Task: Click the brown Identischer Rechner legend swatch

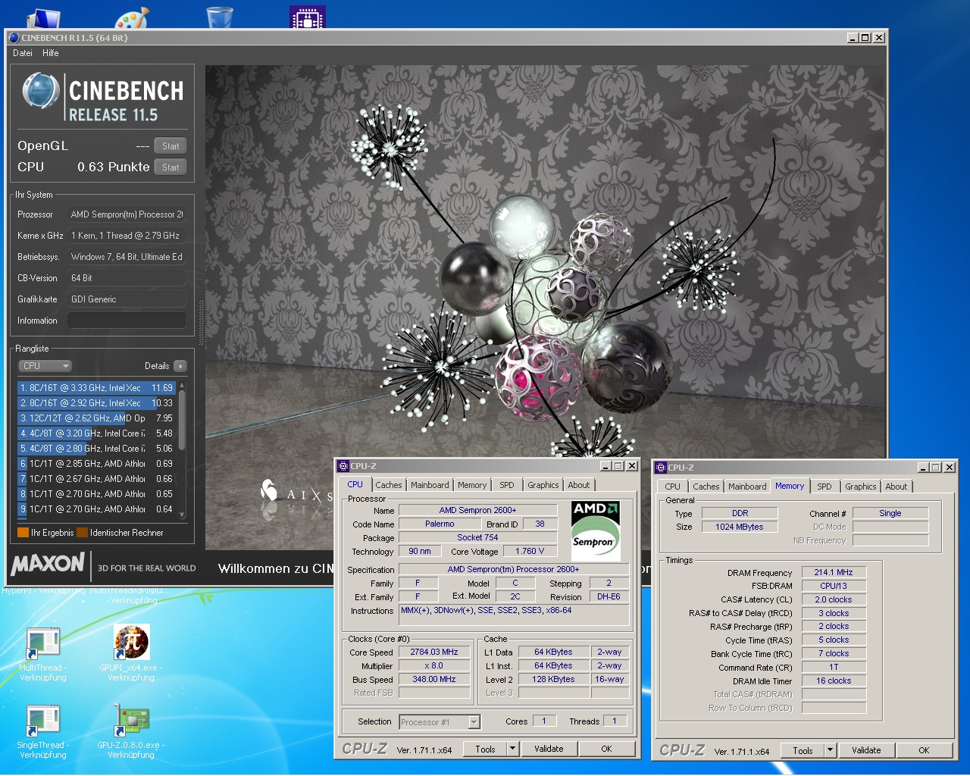Action: pyautogui.click(x=82, y=533)
